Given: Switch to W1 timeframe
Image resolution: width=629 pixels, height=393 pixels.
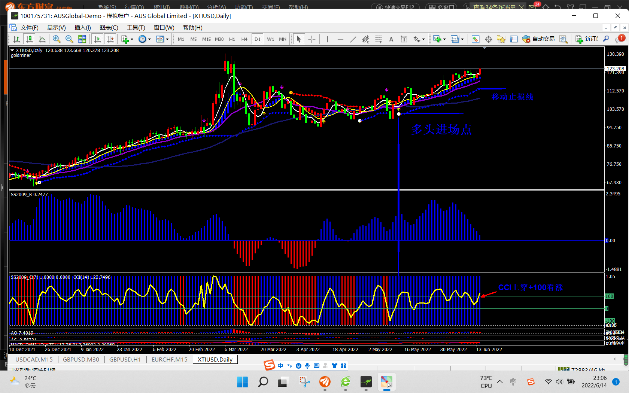Looking at the screenshot, I should point(270,39).
